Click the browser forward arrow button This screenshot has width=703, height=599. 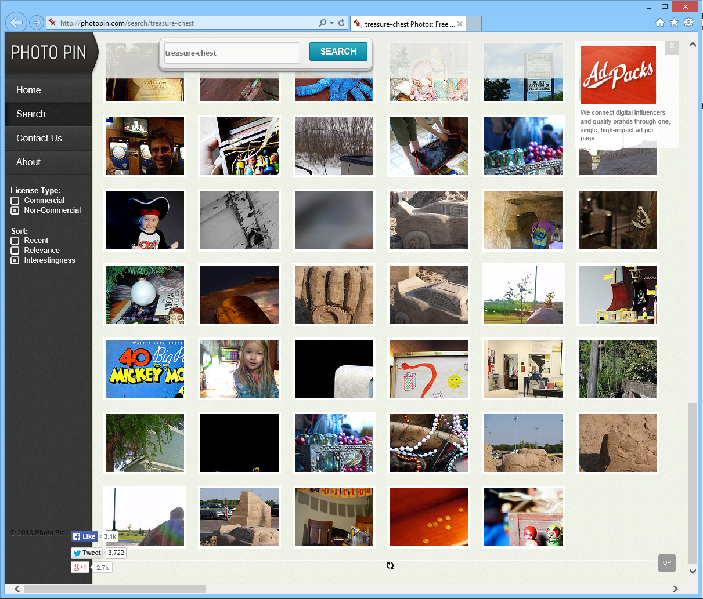tap(36, 23)
